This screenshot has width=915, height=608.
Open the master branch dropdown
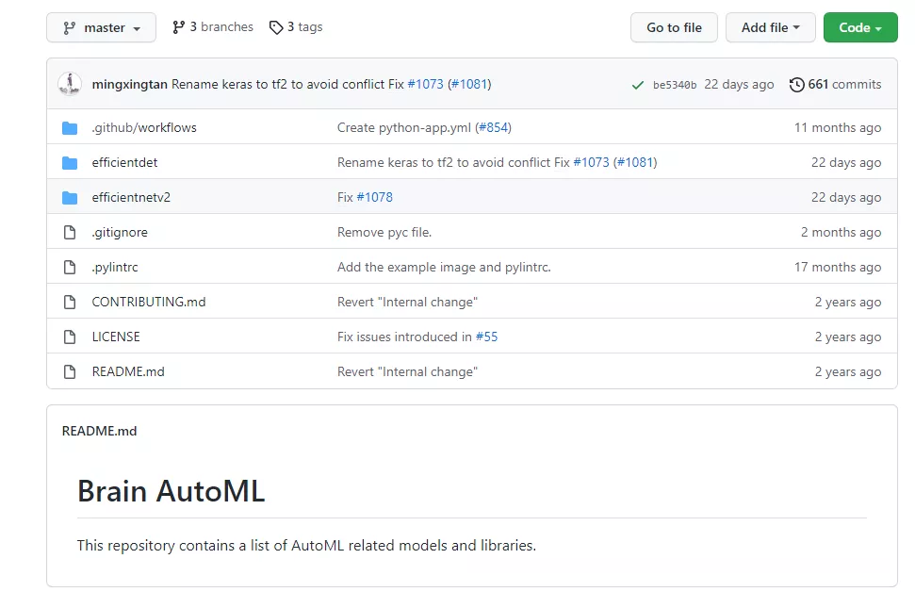101,27
